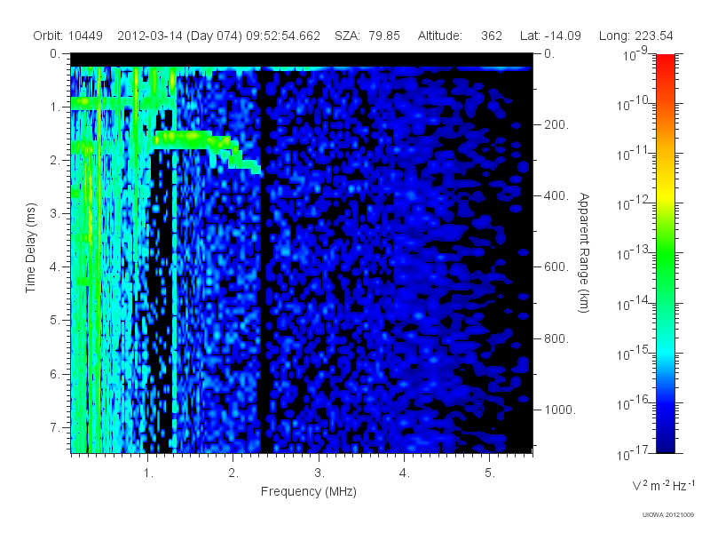710x533 pixels.
Task: Click the altitude value 362
Action: [x=492, y=36]
